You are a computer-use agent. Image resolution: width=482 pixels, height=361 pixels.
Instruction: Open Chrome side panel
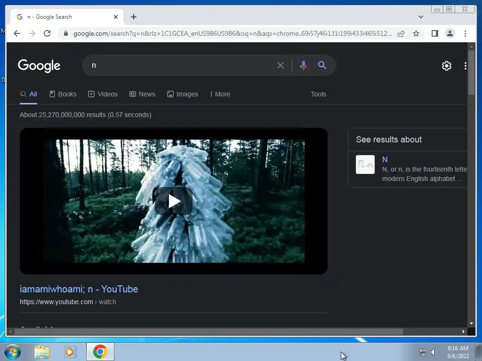tap(434, 33)
